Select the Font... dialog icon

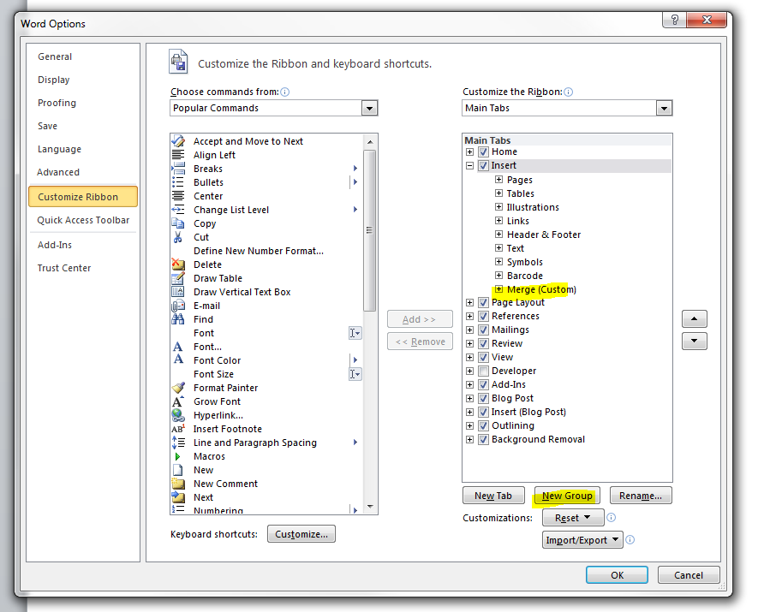pyautogui.click(x=178, y=347)
